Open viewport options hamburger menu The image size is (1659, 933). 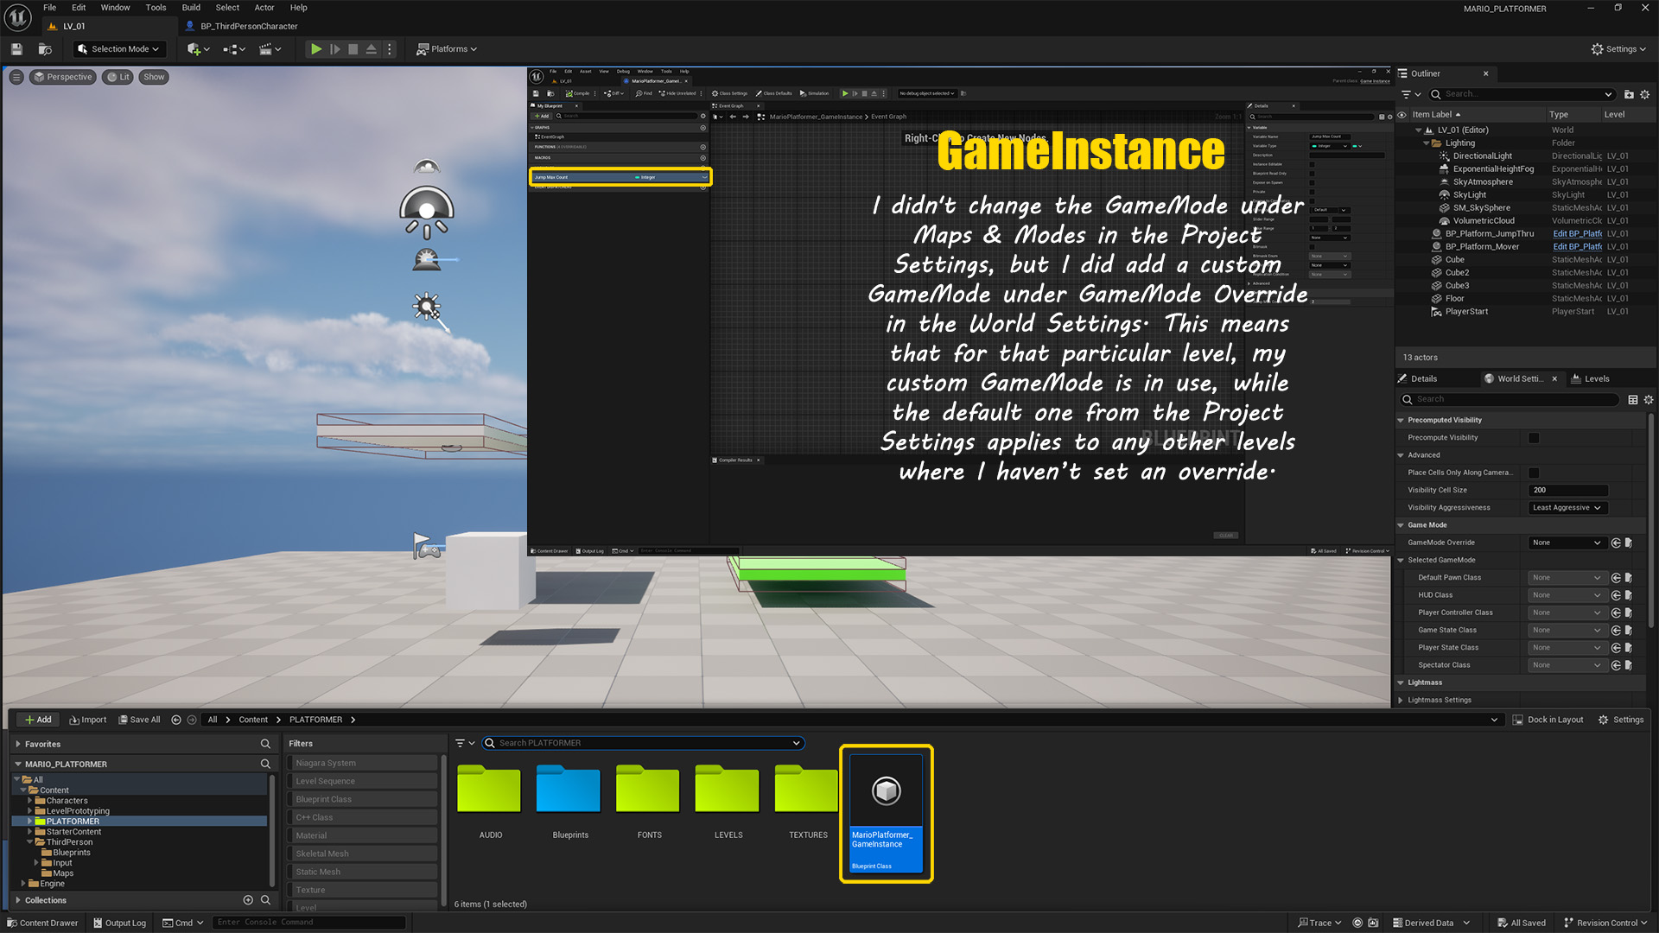16,77
